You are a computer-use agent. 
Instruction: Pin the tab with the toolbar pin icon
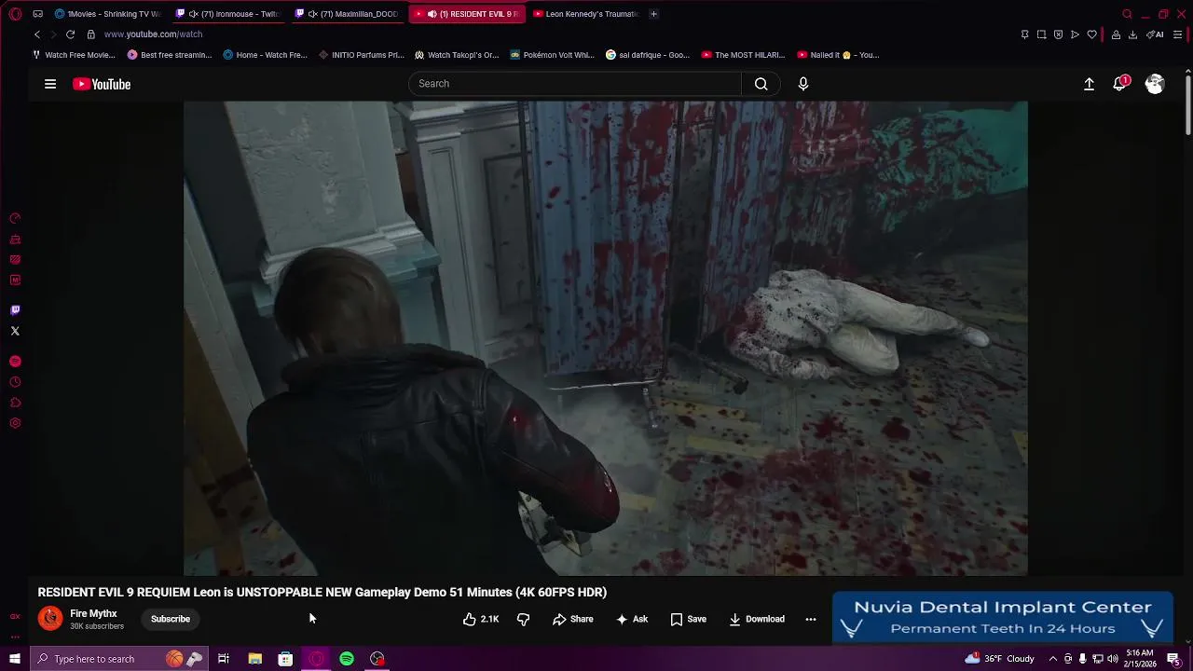[1024, 34]
